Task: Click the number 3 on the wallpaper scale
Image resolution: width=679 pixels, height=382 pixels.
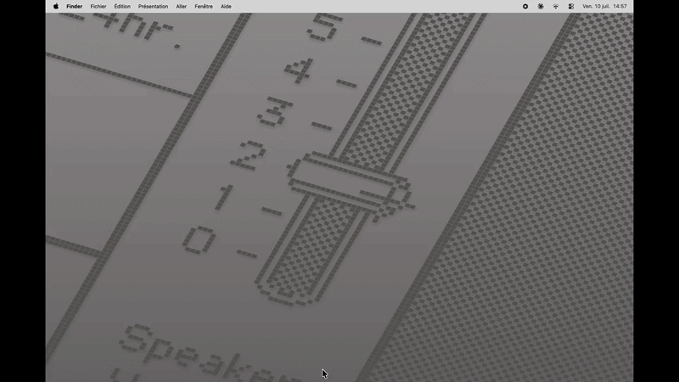Action: coord(275,112)
